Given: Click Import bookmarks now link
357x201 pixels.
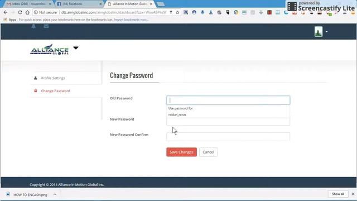Looking at the screenshot, I should 131,20.
